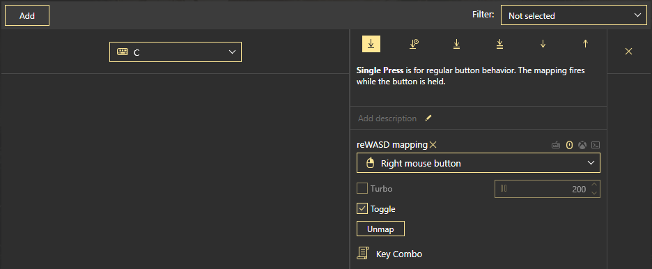Open the Right mouse button mapping dropdown
Image resolution: width=652 pixels, height=269 pixels.
(x=479, y=163)
